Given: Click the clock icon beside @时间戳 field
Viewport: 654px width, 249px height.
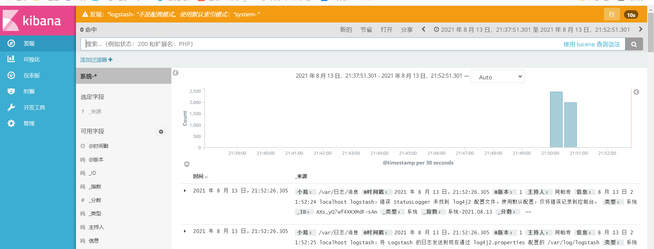Looking at the screenshot, I should tap(83, 146).
